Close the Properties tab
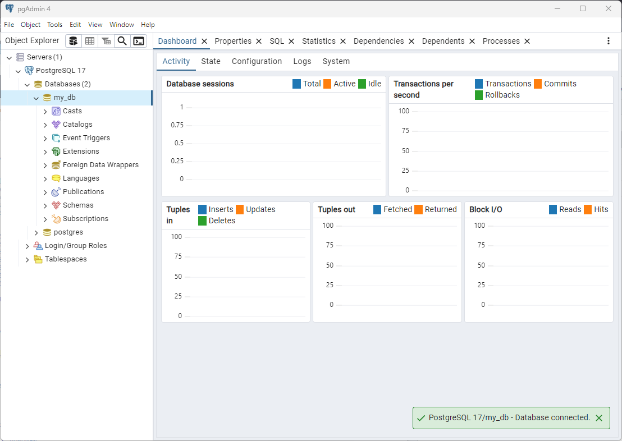 tap(259, 42)
